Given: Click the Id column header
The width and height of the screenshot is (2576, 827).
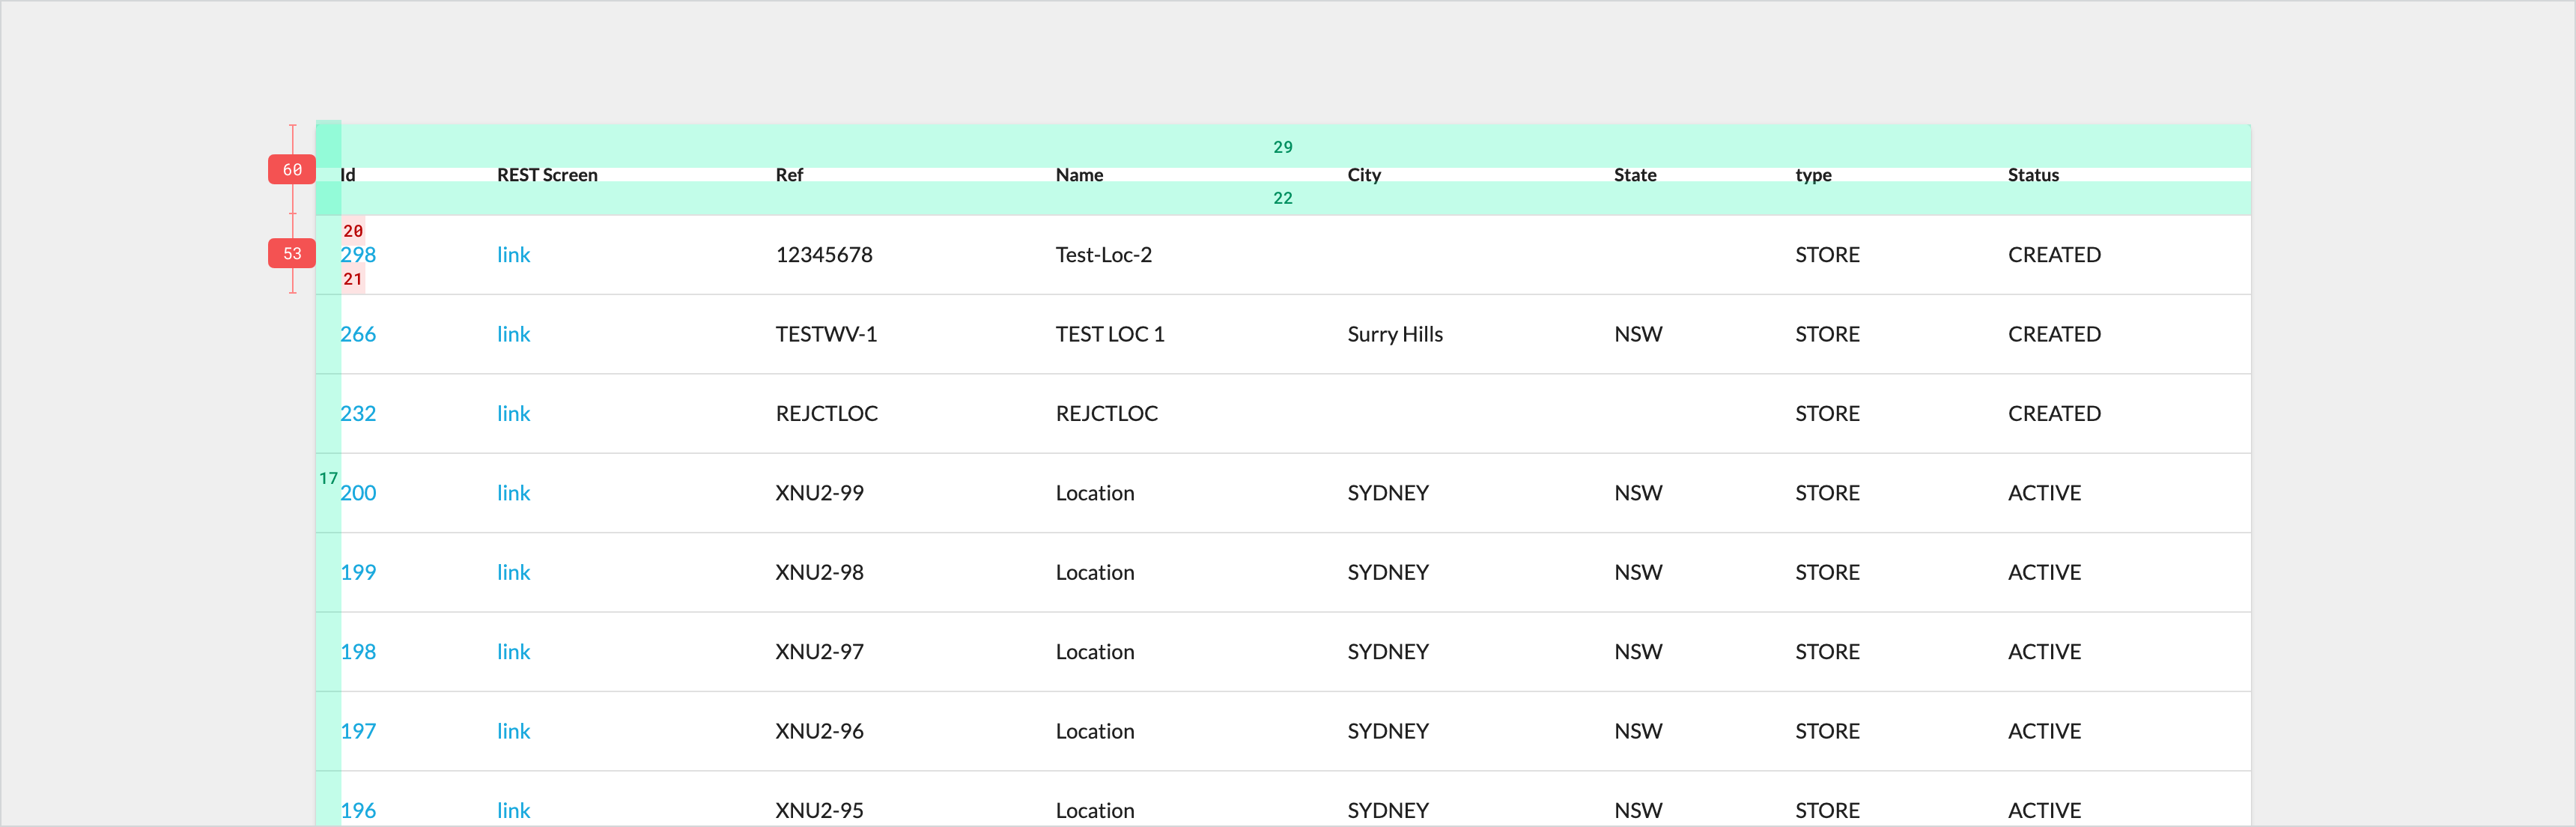Looking at the screenshot, I should coord(348,175).
